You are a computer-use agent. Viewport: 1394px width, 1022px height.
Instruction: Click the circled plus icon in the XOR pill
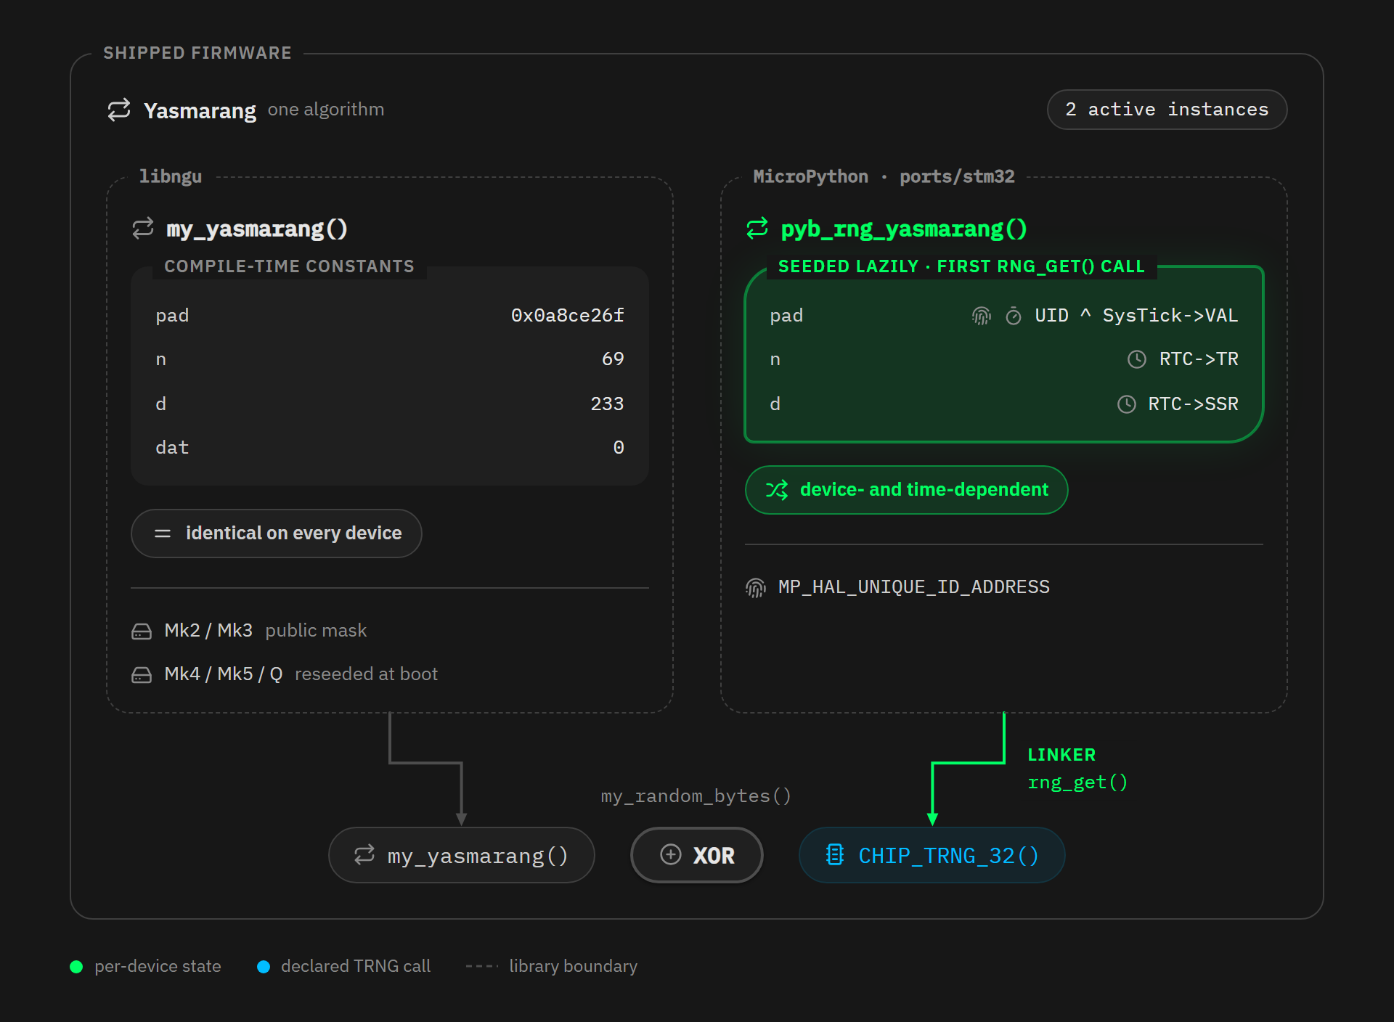coord(671,855)
